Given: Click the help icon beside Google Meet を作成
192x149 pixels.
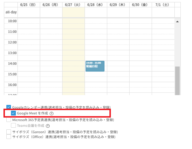Looking at the screenshot, I should [52, 114].
